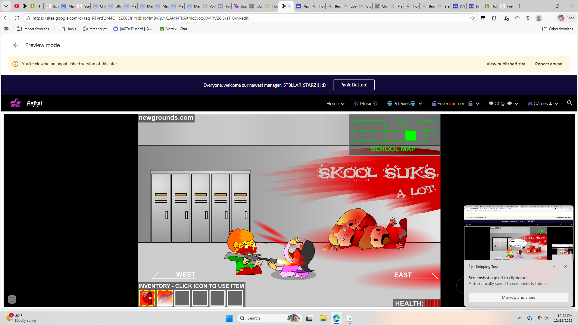Expand the Ch@t menu chevron
Screen dimensions: 578x325
coord(517,104)
